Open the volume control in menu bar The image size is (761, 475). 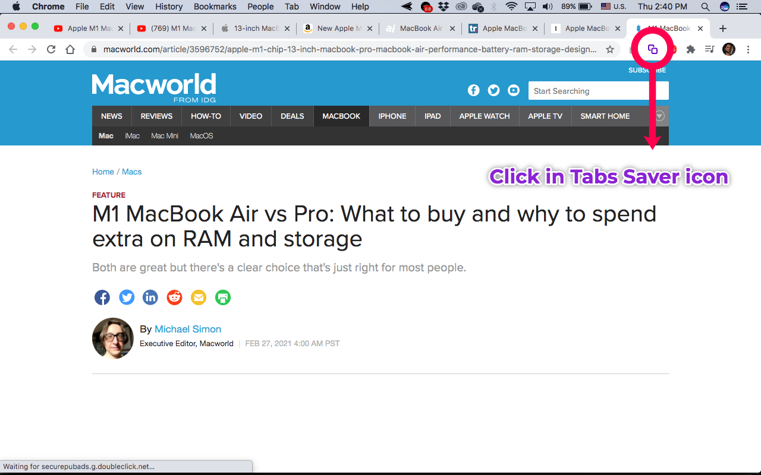click(548, 7)
